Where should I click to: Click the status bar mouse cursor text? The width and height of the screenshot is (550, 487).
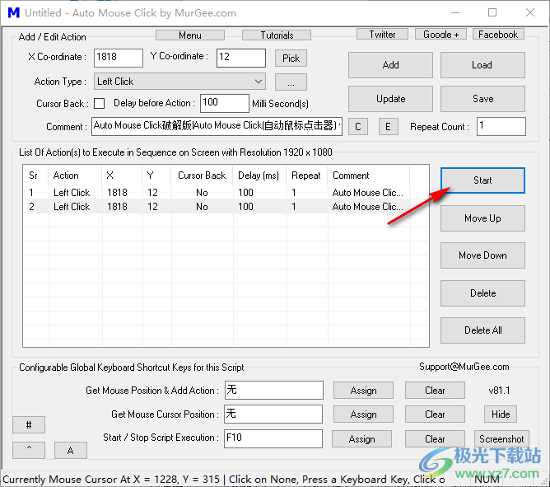224,480
